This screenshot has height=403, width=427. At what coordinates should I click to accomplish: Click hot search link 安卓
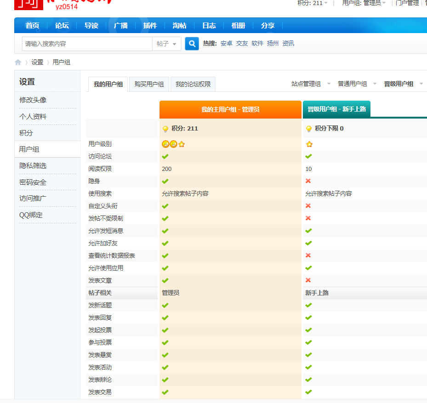coord(226,43)
